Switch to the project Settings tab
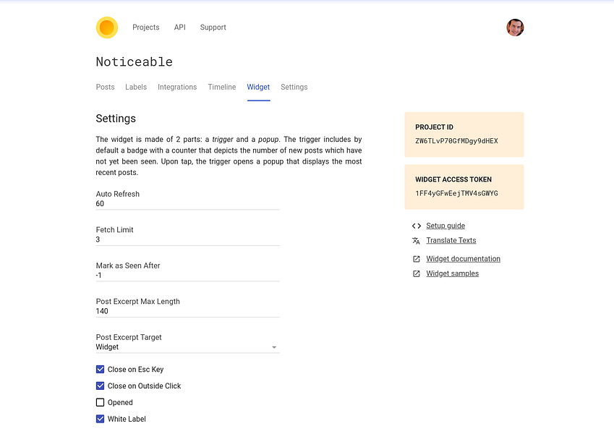Screen dimensions: 614x434 coord(294,87)
